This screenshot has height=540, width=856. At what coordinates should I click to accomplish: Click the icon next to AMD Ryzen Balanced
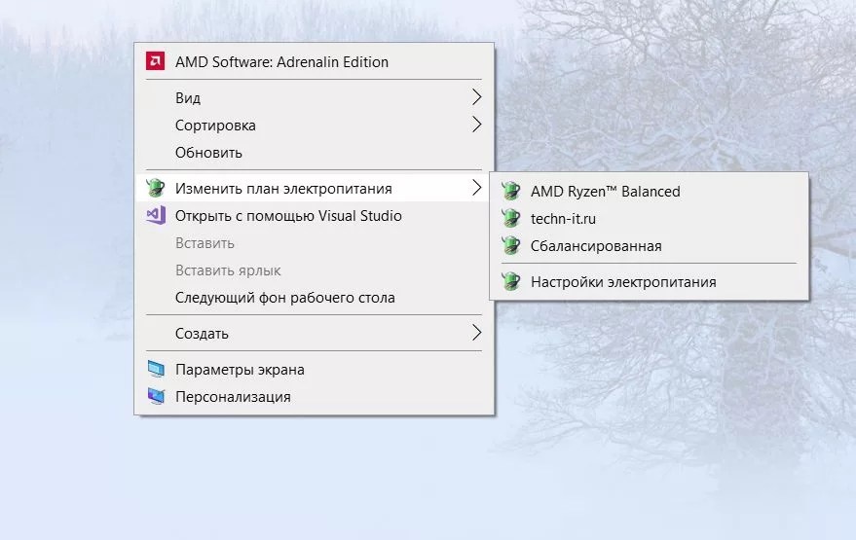coord(511,191)
